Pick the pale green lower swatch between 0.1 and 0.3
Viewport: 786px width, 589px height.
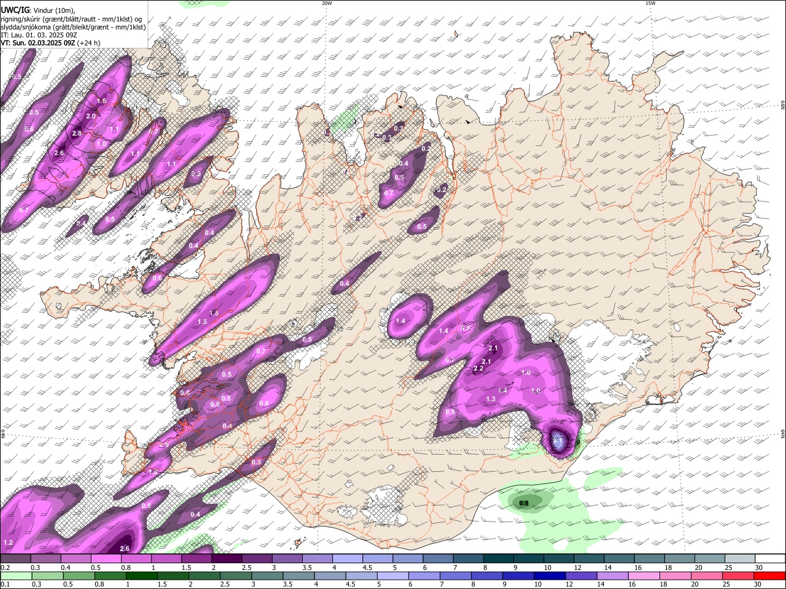(16, 576)
